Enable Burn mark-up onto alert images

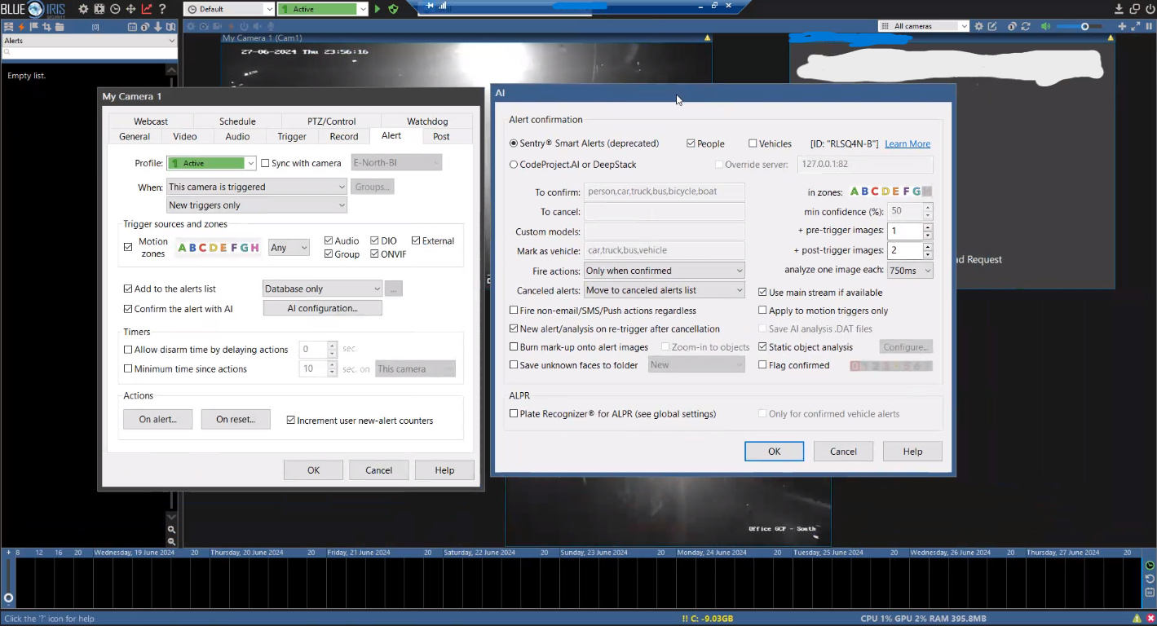coord(514,347)
